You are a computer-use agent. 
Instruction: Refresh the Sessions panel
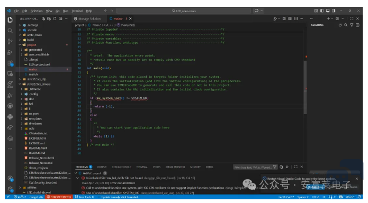(340, 25)
